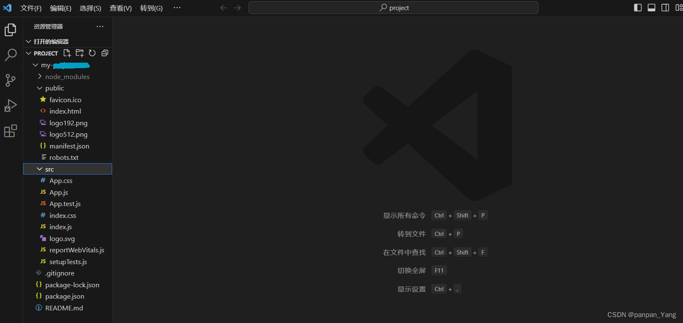Customize editor layout icon
The height and width of the screenshot is (323, 683).
pos(679,8)
